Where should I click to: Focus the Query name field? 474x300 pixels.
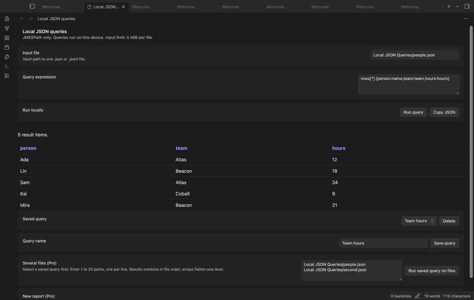click(x=383, y=243)
